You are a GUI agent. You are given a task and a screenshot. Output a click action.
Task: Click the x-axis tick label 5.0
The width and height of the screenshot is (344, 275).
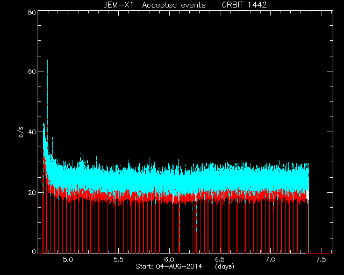point(68,259)
